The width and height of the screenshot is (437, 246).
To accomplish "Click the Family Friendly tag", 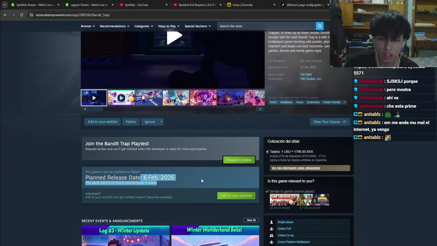I will 332,102.
